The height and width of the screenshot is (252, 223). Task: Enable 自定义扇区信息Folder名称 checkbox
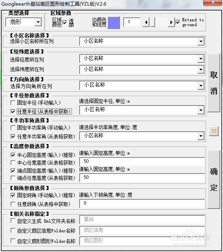pyautogui.click(x=13, y=230)
